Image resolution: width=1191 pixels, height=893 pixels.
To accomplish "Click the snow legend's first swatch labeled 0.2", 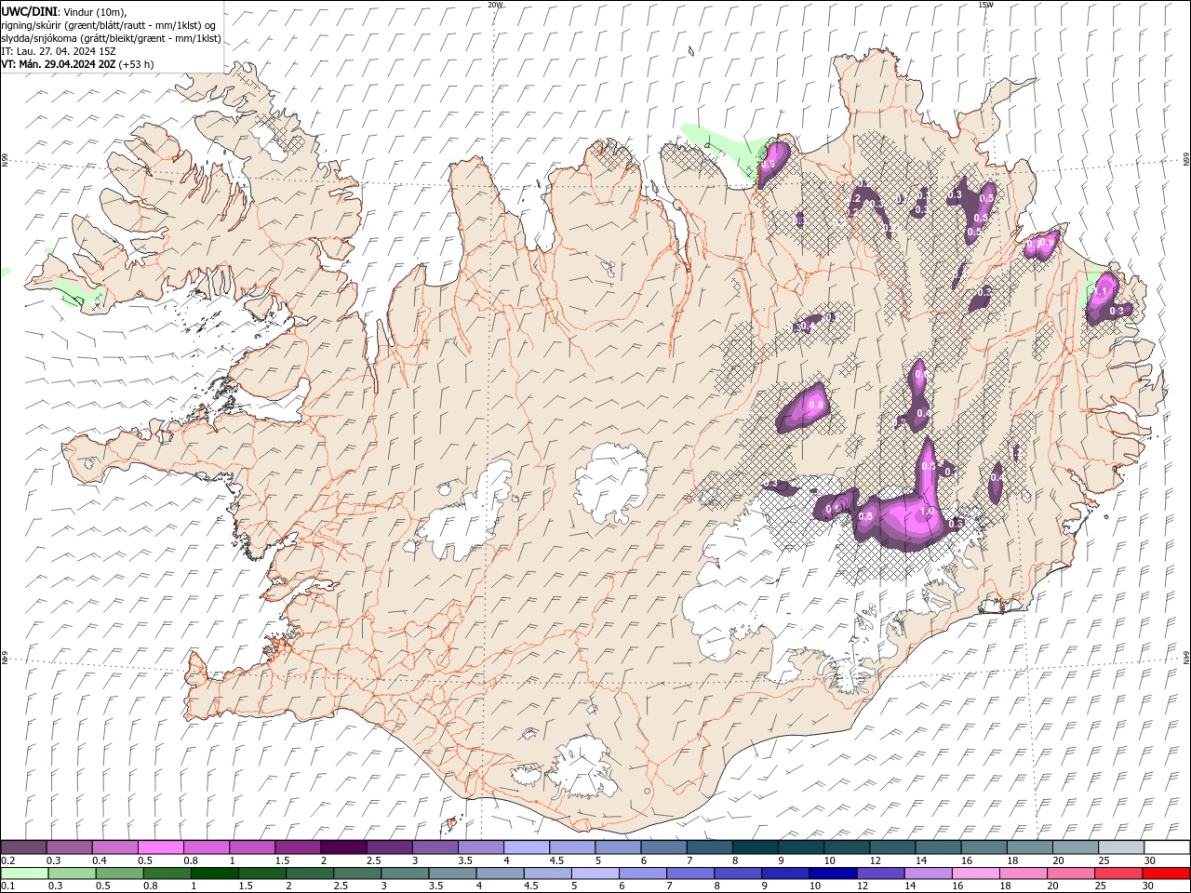I will pyautogui.click(x=23, y=847).
